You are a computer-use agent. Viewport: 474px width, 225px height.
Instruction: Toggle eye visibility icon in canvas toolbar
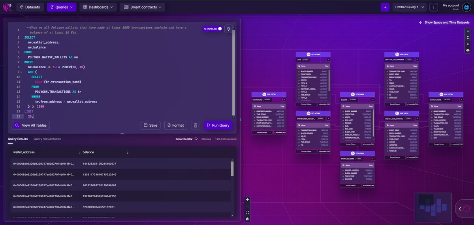(x=468, y=50)
